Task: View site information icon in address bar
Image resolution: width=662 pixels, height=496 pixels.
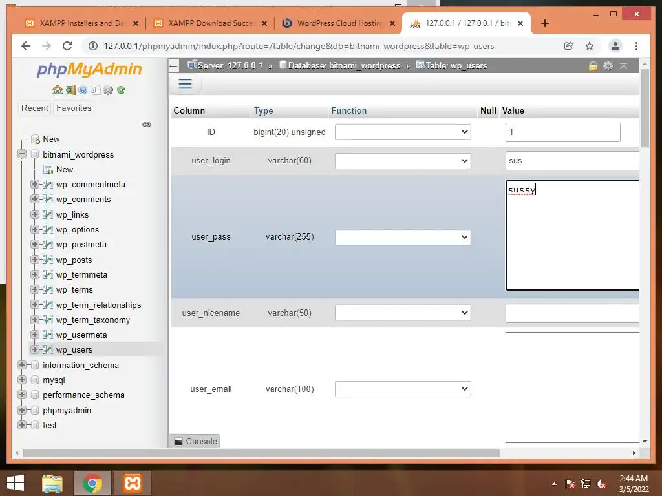Action: (x=93, y=46)
